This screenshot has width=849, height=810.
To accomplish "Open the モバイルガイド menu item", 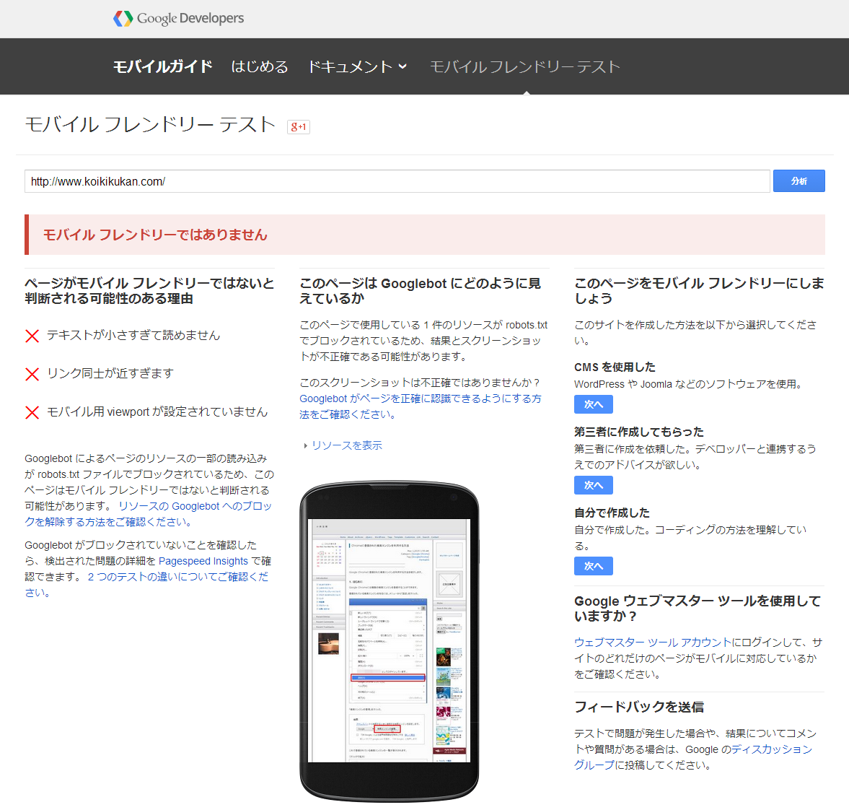I will (162, 66).
